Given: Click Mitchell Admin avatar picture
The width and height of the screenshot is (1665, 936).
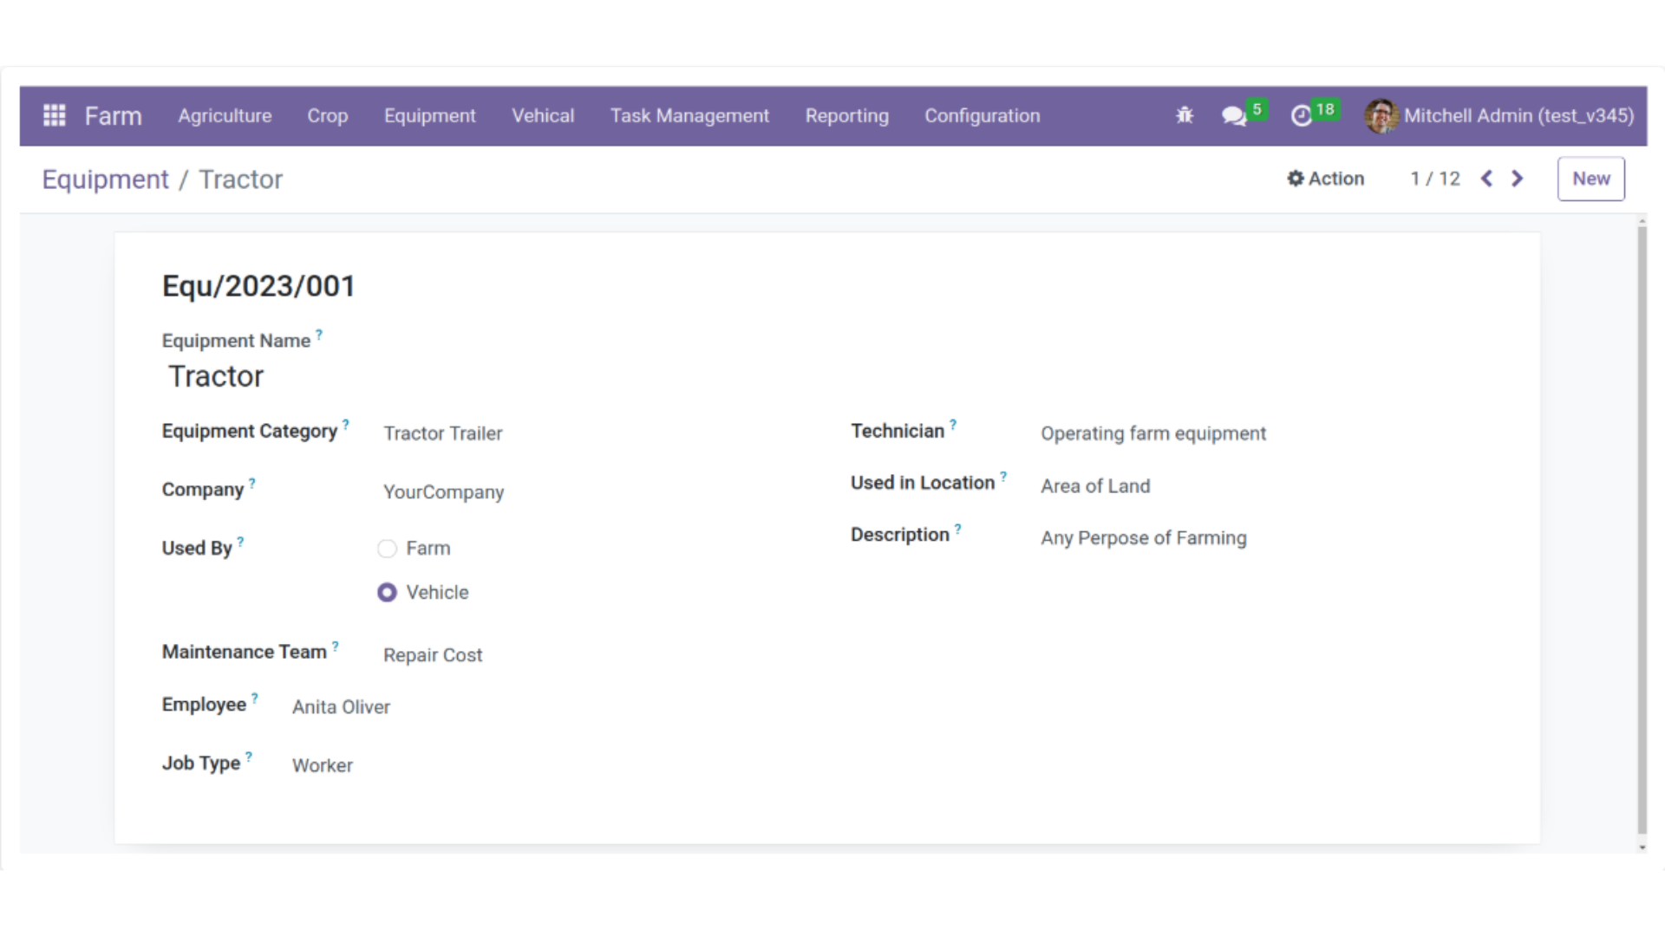Looking at the screenshot, I should coord(1381,115).
